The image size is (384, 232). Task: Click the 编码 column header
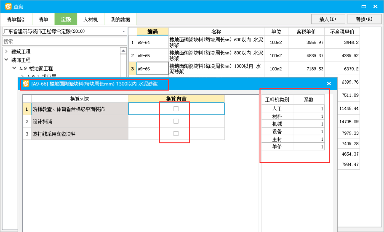pos(153,32)
